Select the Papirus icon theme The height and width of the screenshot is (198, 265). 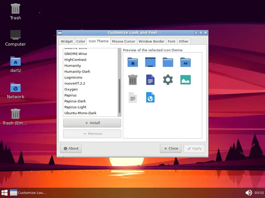coord(90,95)
